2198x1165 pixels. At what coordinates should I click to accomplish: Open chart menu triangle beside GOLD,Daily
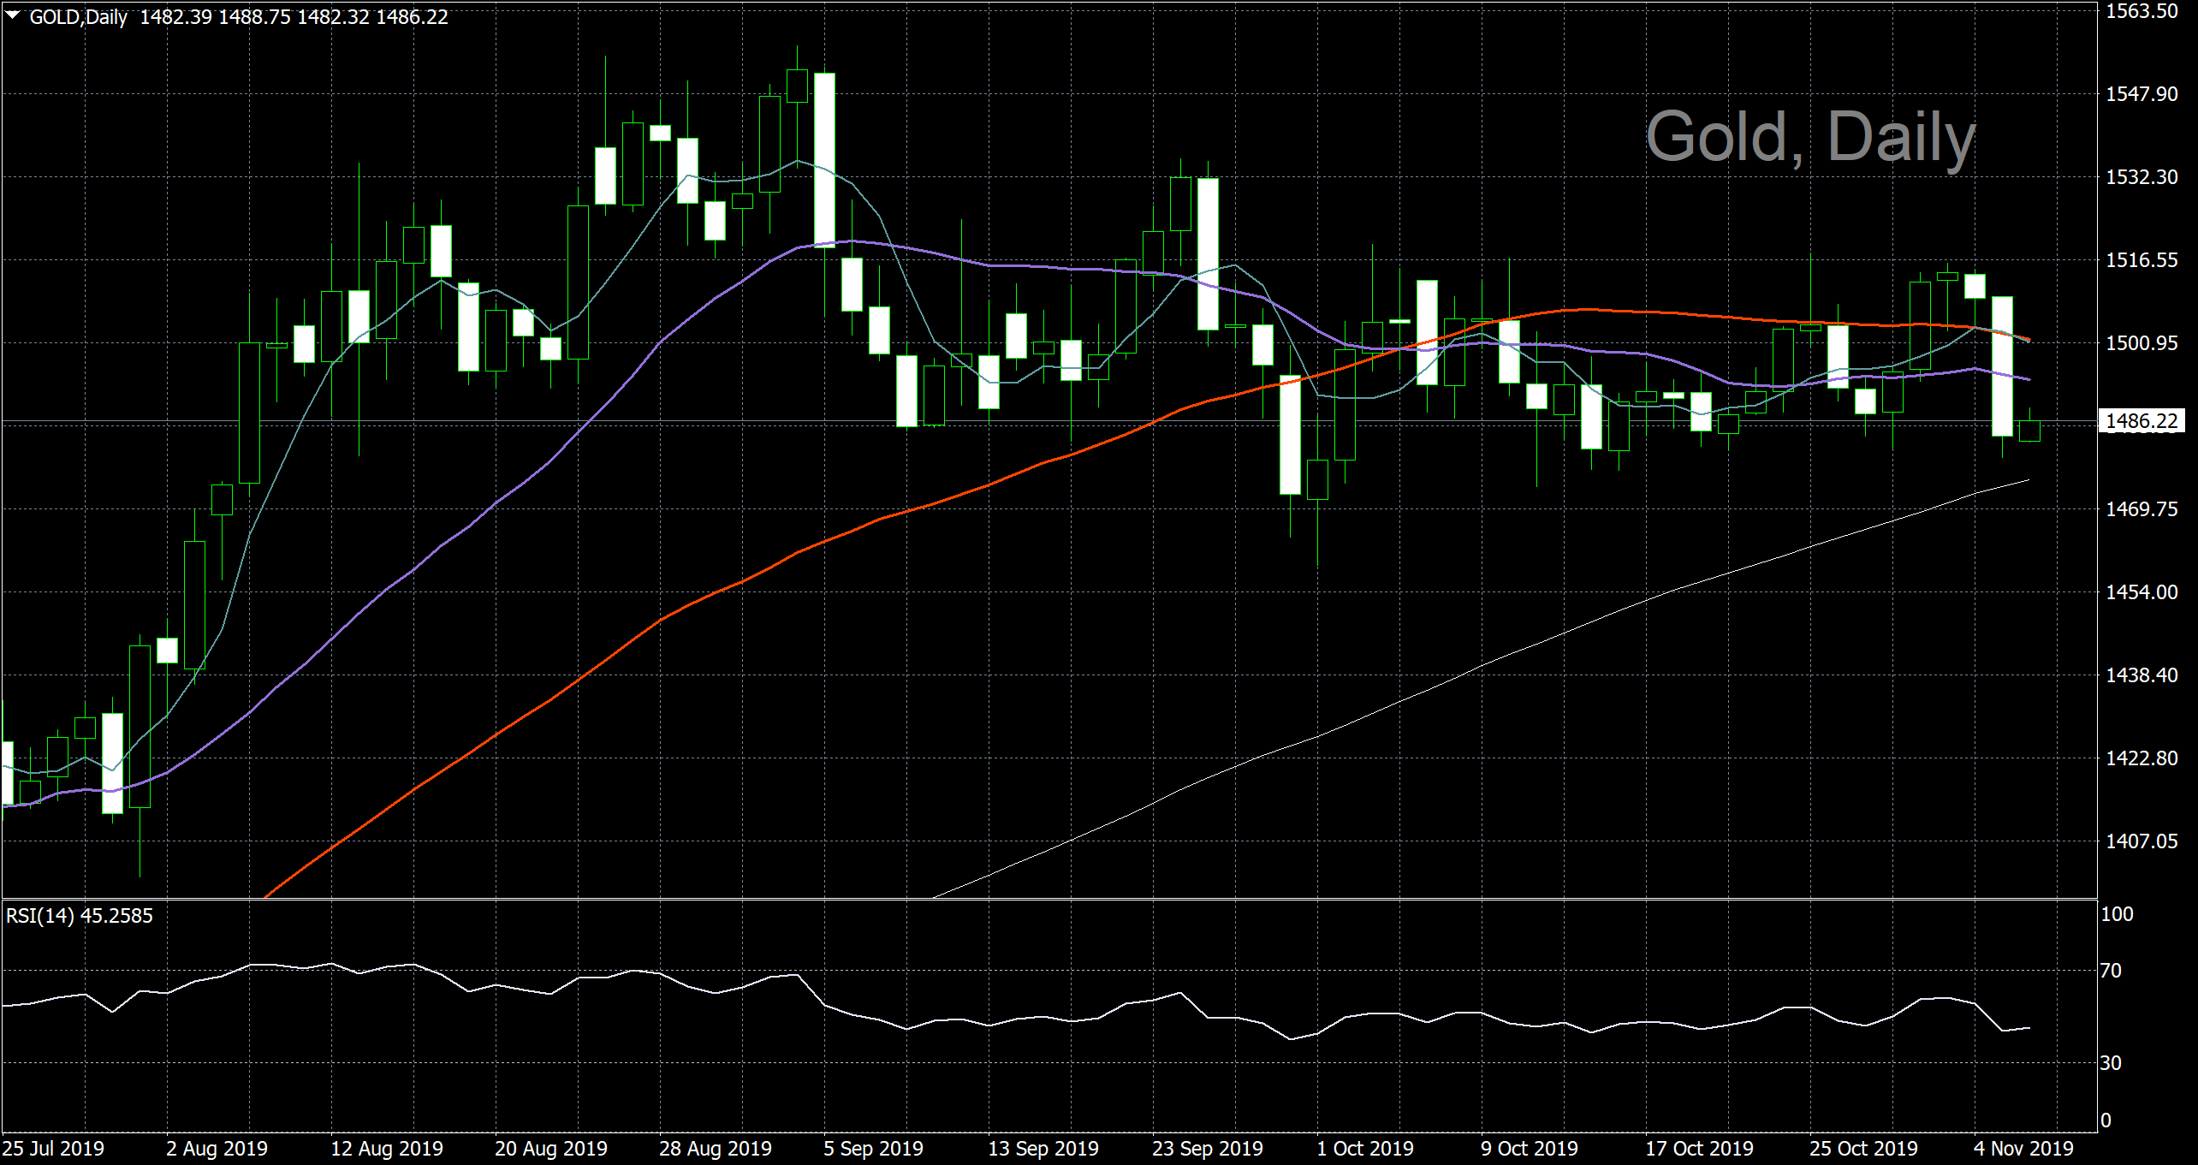coord(13,15)
